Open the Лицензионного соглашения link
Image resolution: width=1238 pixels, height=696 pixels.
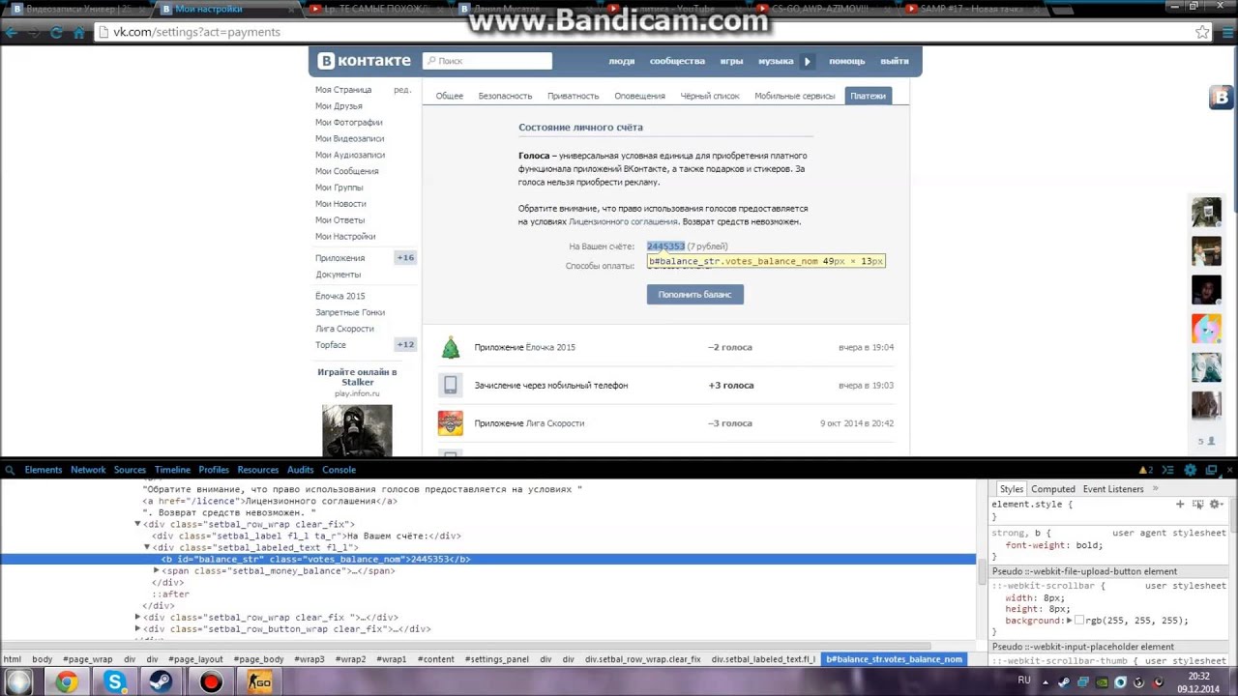click(623, 221)
